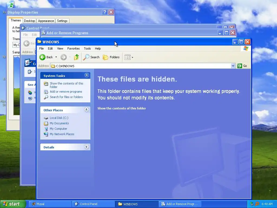Click main 'Show the contents of this folder' link

point(121,108)
